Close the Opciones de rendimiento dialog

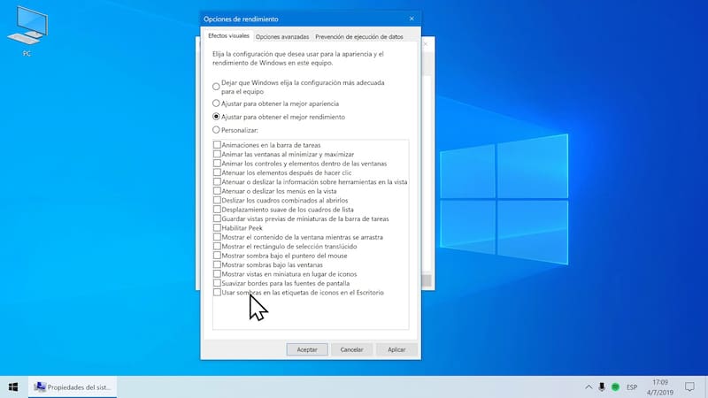click(412, 19)
